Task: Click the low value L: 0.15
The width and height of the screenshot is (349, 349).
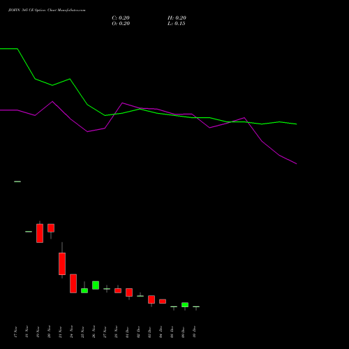Action: (x=177, y=24)
